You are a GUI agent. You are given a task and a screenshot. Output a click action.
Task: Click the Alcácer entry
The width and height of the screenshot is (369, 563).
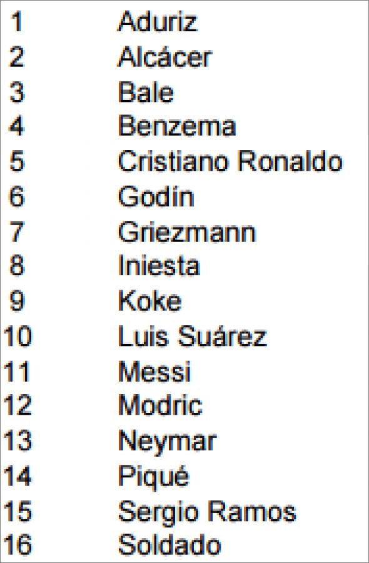click(x=165, y=57)
